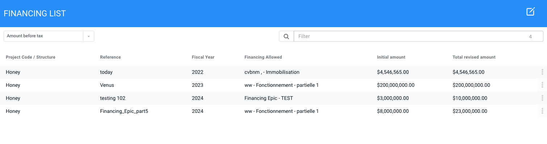Sort by Total revised amount header
Viewport: 547px width, 144px height.
point(474,57)
